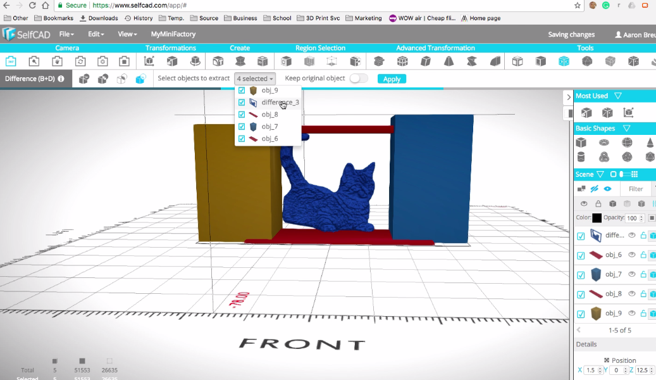Click the Scene Filter field
The width and height of the screenshot is (656, 380).
click(x=636, y=189)
